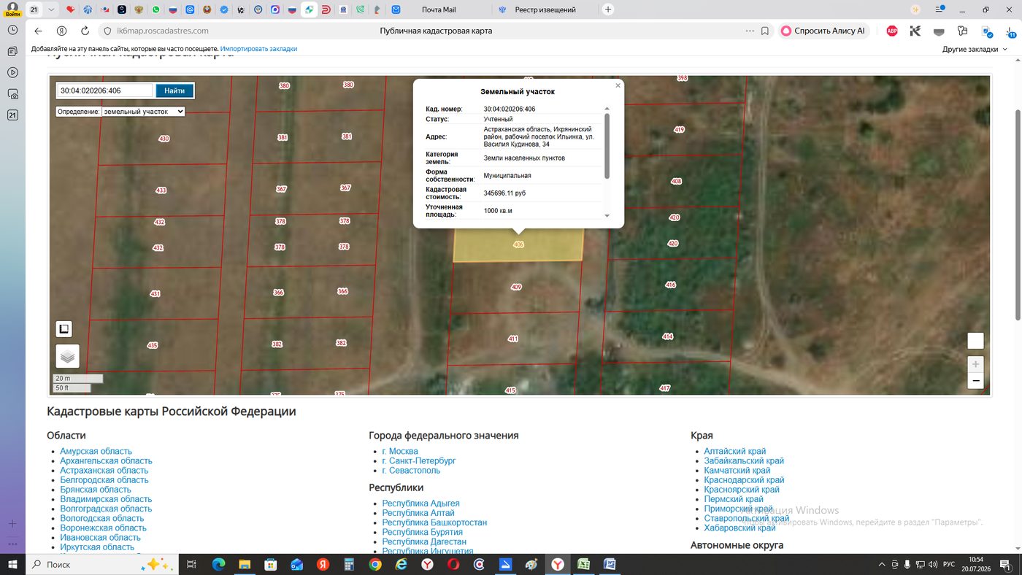
Task: Open the Республика Адыгея link
Action: click(x=420, y=503)
